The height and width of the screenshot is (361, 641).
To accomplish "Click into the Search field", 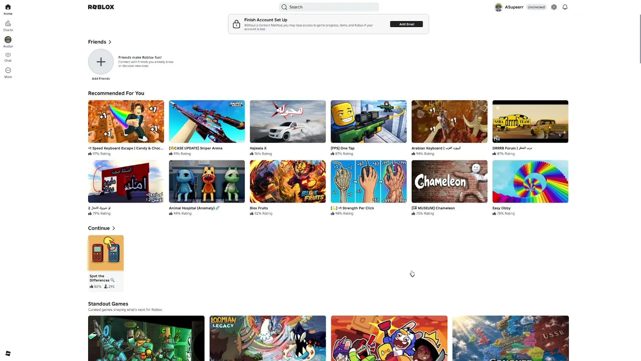I will tap(329, 7).
